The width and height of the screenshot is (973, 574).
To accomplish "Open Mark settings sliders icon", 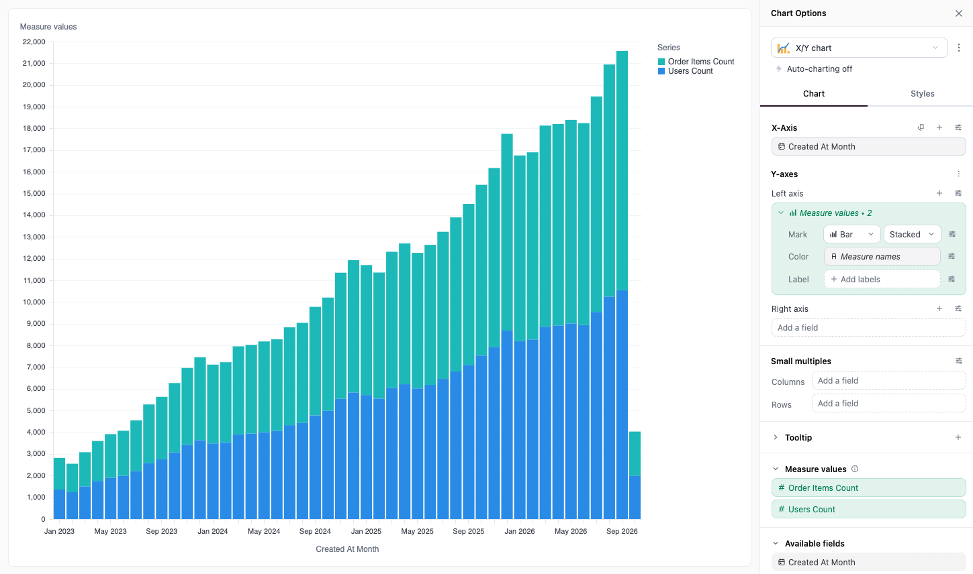I will point(952,234).
